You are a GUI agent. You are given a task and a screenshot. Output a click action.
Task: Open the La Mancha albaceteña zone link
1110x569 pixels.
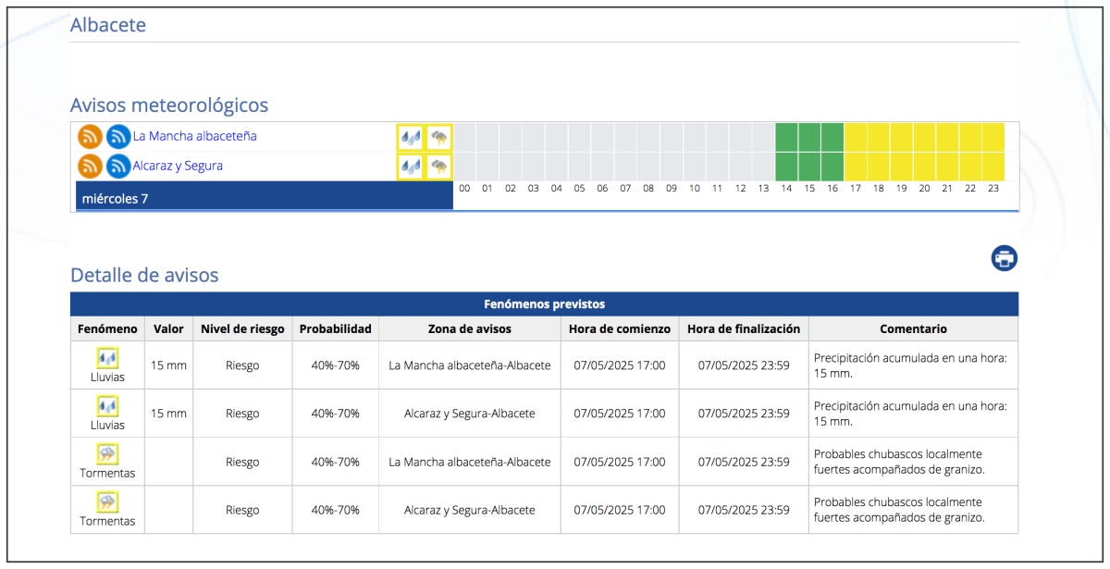pos(194,136)
